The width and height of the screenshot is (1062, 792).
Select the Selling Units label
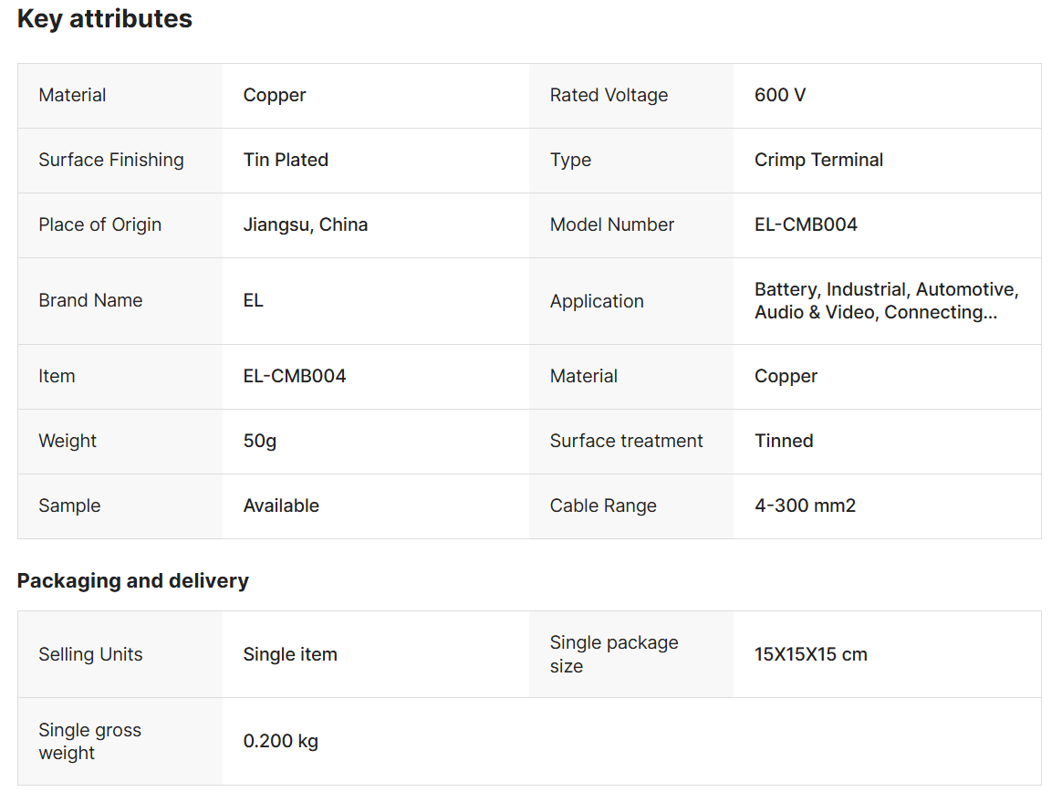[x=90, y=655]
